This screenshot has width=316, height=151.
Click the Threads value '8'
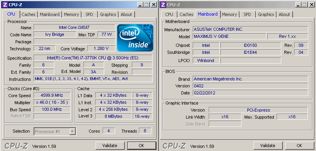pyautogui.click(x=145, y=131)
